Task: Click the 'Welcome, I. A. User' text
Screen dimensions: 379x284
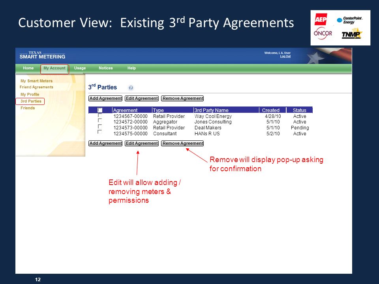Action: tap(277, 53)
